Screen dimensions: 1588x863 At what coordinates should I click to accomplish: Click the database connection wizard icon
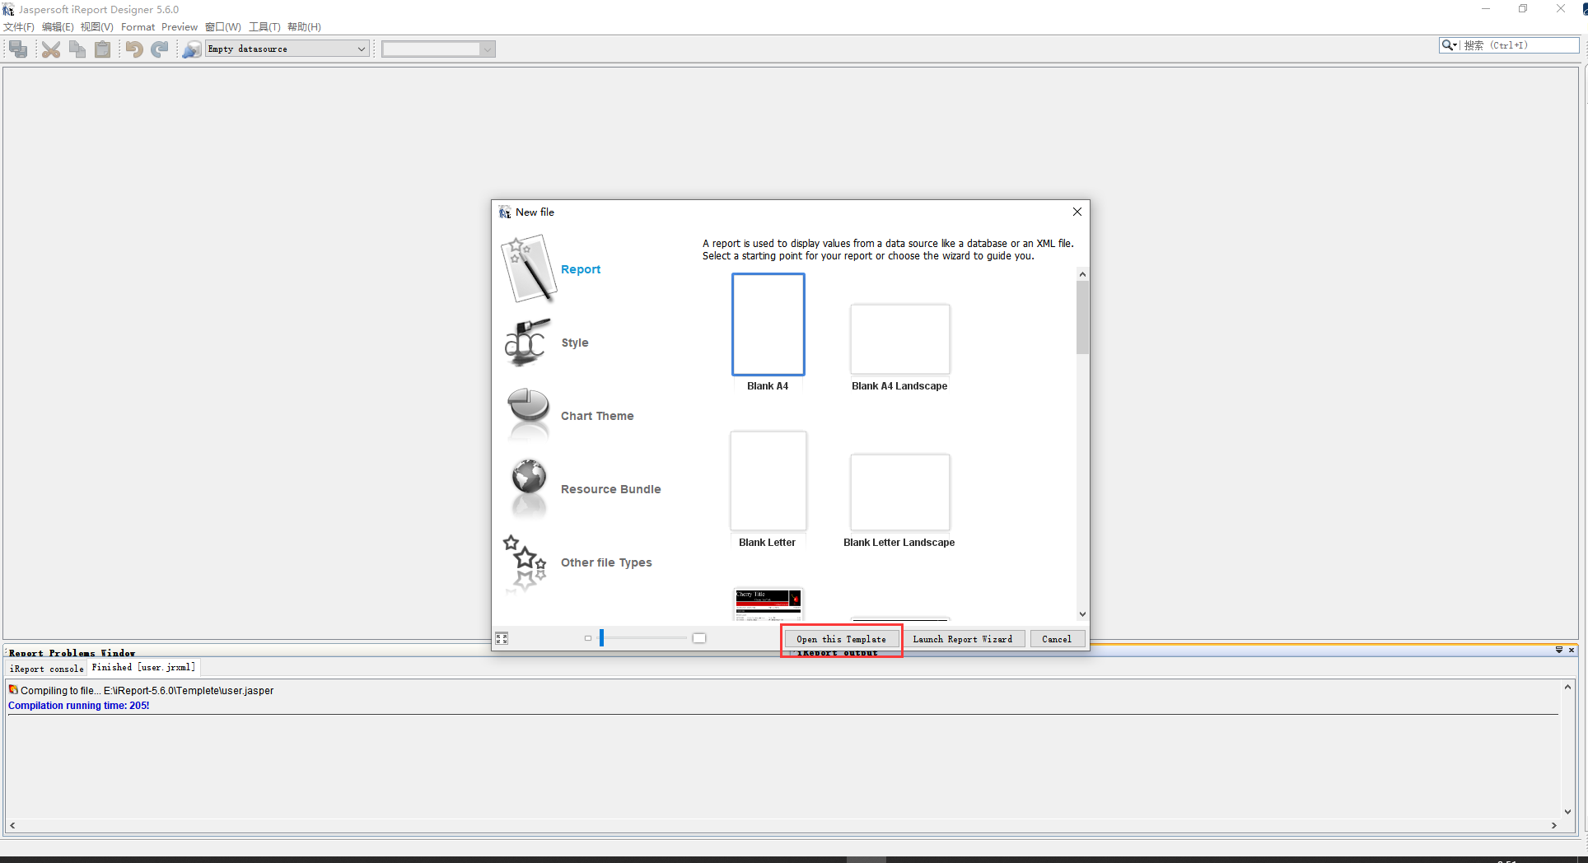[191, 49]
